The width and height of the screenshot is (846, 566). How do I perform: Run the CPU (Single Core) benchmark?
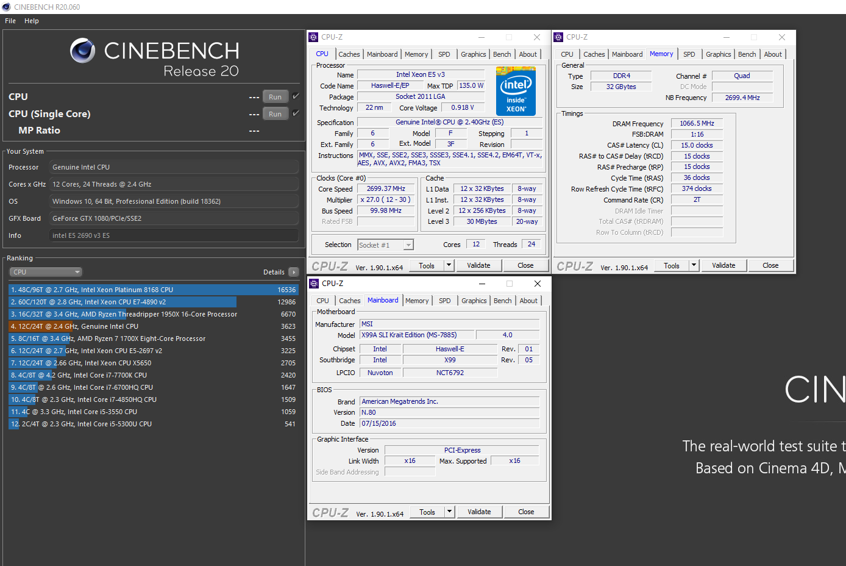click(275, 114)
